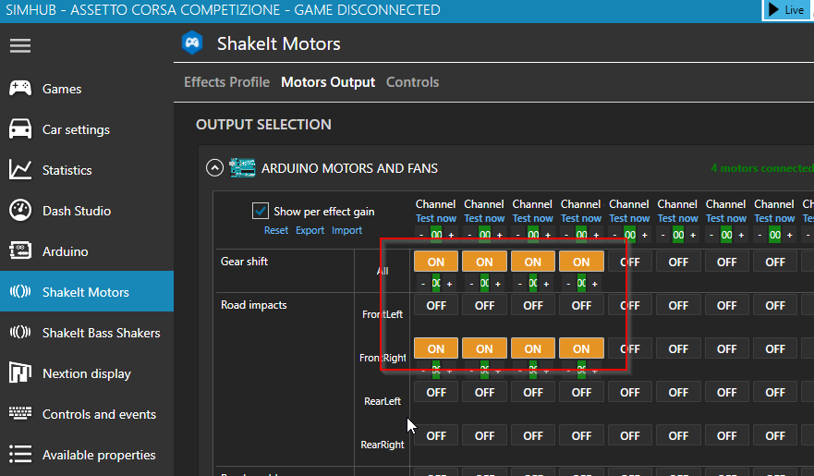Screen dimensions: 814x476
Task: Turn off Road impacts FrontRight for first channel
Action: tap(436, 348)
